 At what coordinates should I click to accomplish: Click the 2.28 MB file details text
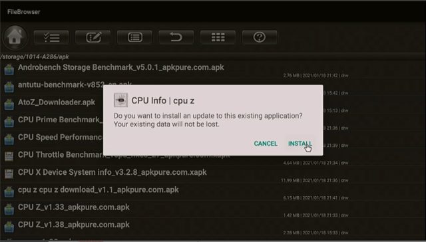[x=316, y=233]
